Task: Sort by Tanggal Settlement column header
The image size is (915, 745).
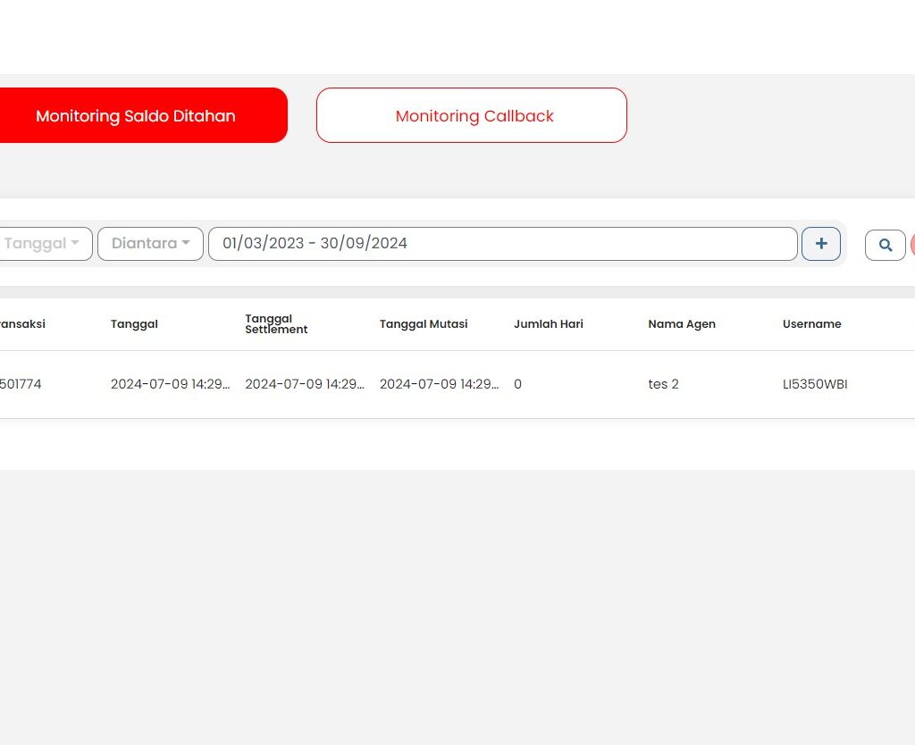Action: coord(276,324)
